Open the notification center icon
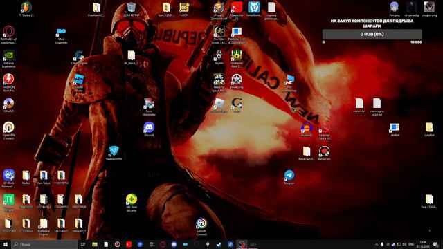This screenshot has width=443, height=249. click(436, 244)
